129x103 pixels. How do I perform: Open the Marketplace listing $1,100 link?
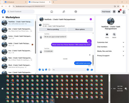54,26
